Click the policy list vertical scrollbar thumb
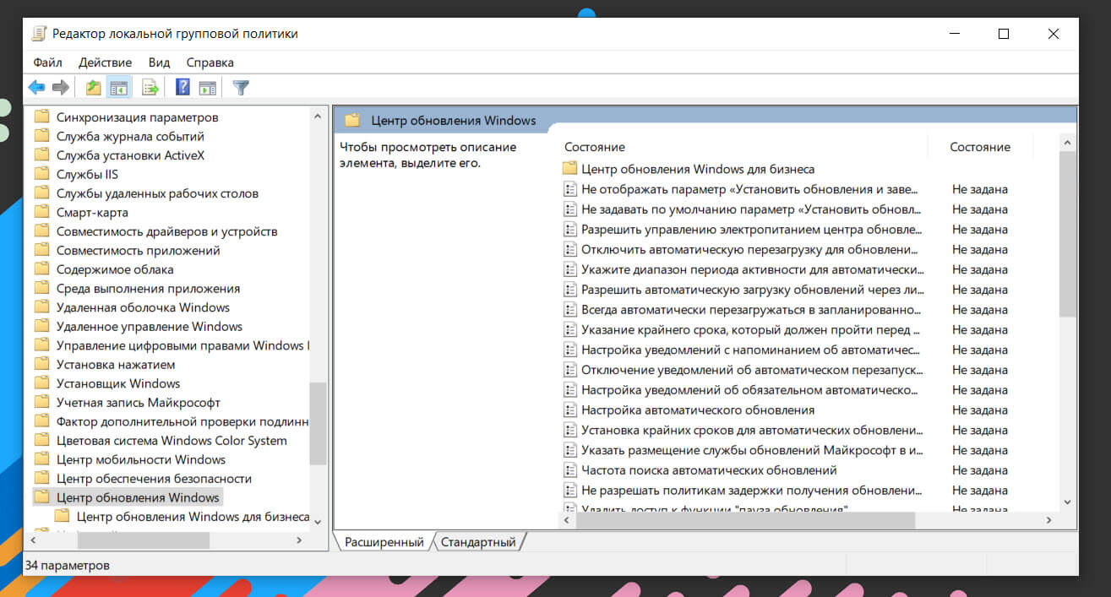The image size is (1111, 597). click(1068, 234)
